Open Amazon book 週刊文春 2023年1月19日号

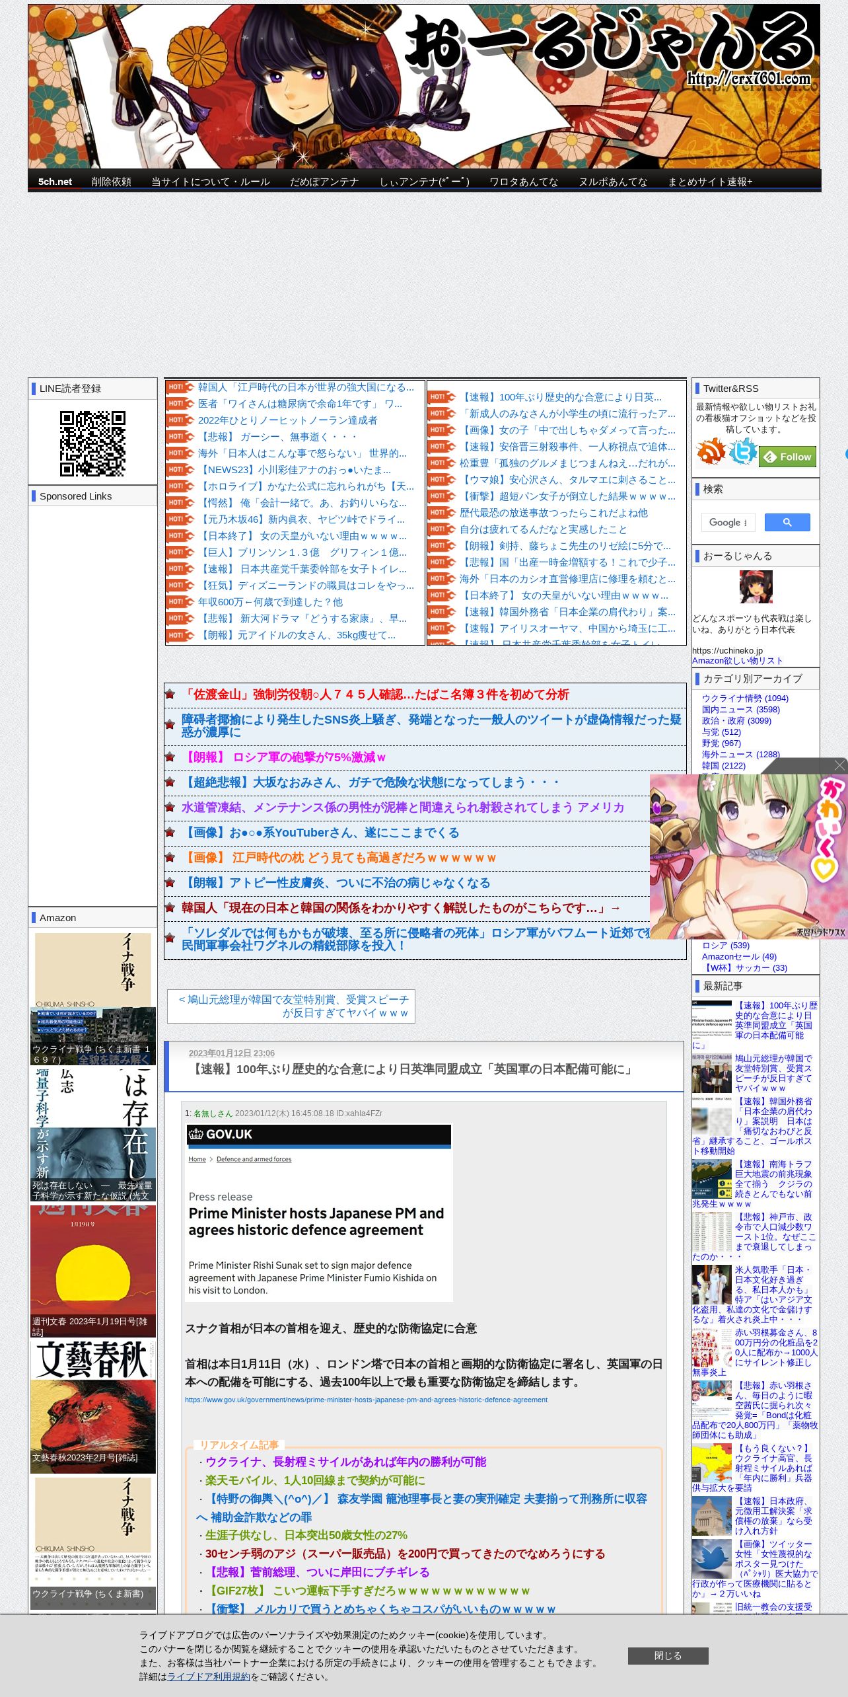pos(93,1271)
